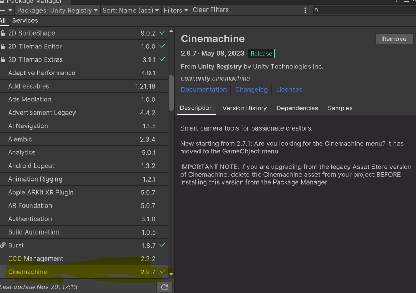Click the com.unity.cinemachine package name
This screenshot has width=416, height=293.
(x=215, y=79)
